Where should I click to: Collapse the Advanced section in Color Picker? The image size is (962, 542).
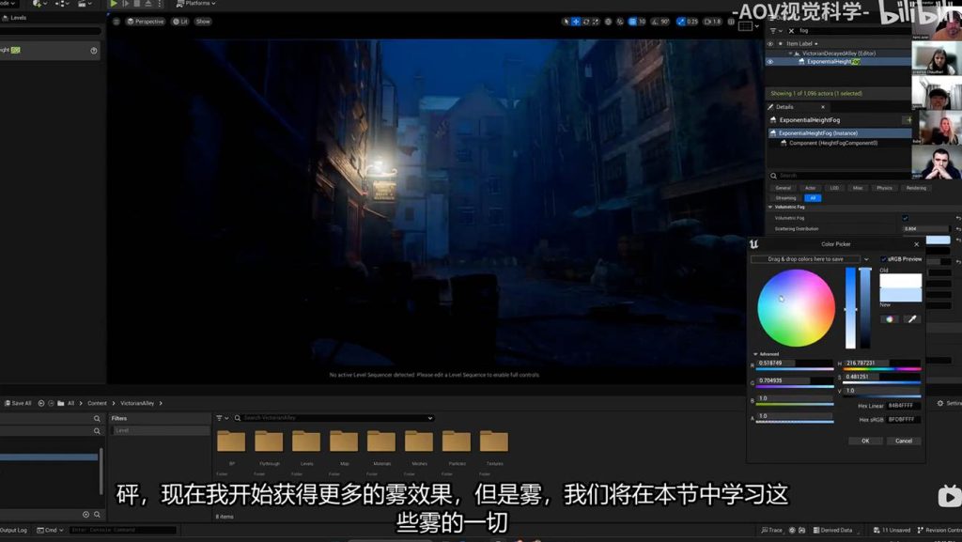pyautogui.click(x=754, y=354)
